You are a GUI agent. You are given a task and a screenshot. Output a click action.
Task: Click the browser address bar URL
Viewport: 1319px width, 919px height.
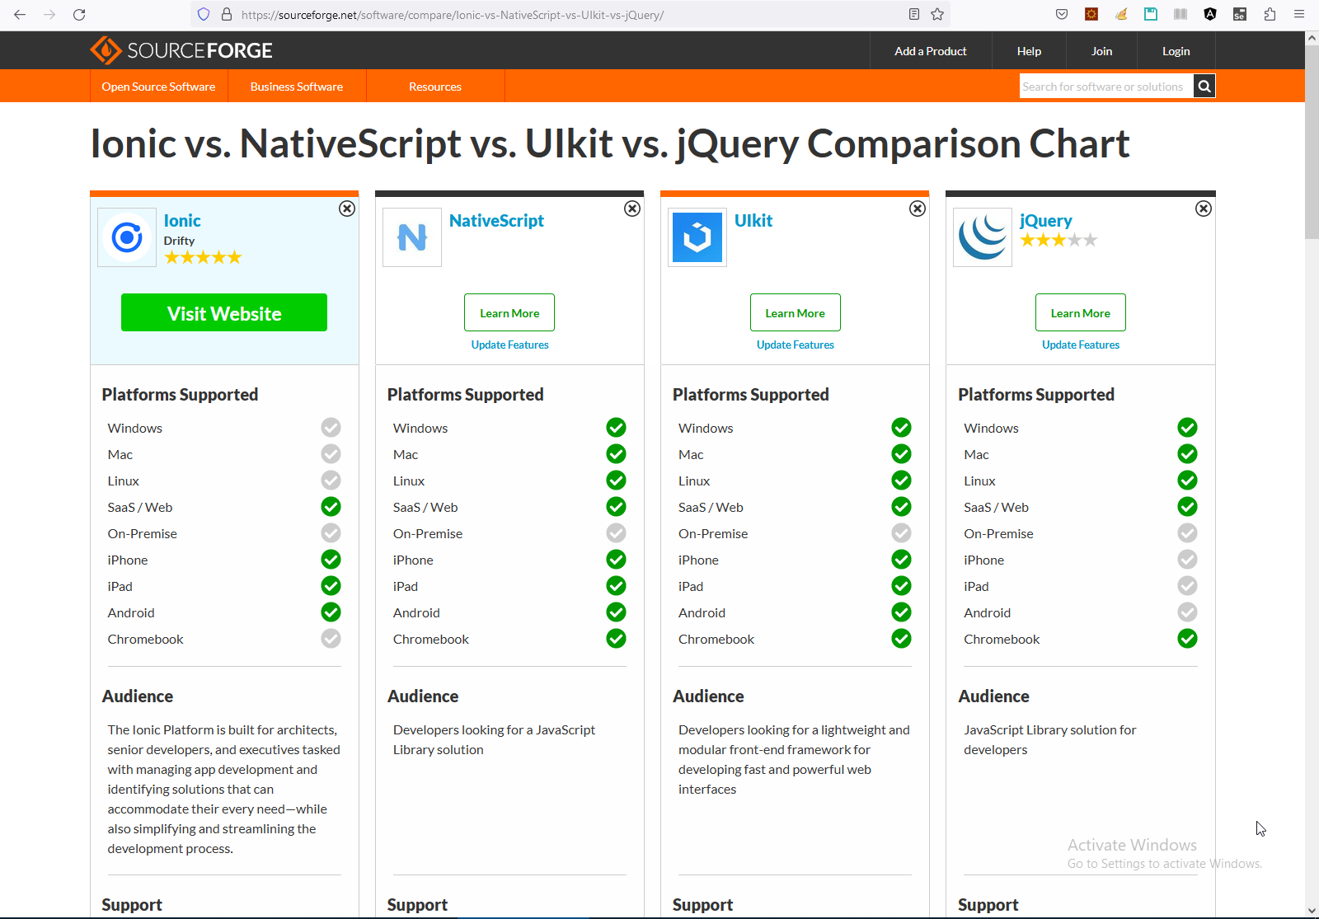pyautogui.click(x=453, y=14)
